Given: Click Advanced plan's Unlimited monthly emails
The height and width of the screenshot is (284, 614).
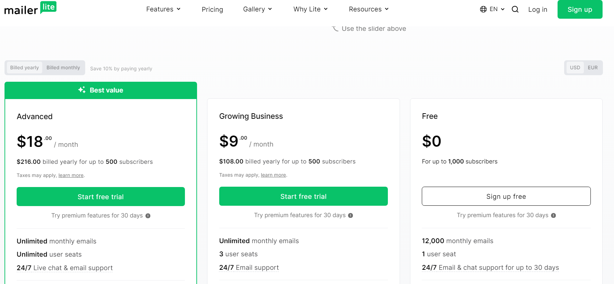Looking at the screenshot, I should (x=56, y=241).
